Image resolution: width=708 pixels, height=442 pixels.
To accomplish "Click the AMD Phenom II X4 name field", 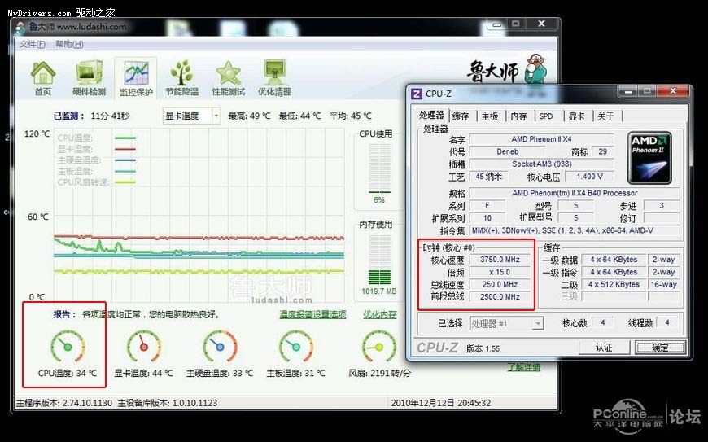I will point(541,139).
